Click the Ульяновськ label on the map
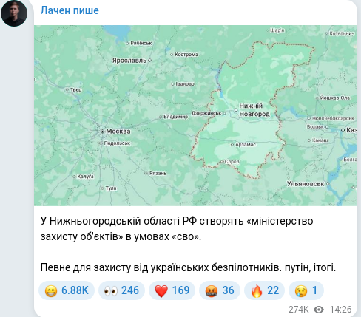This screenshot has width=361, height=317. (306, 184)
